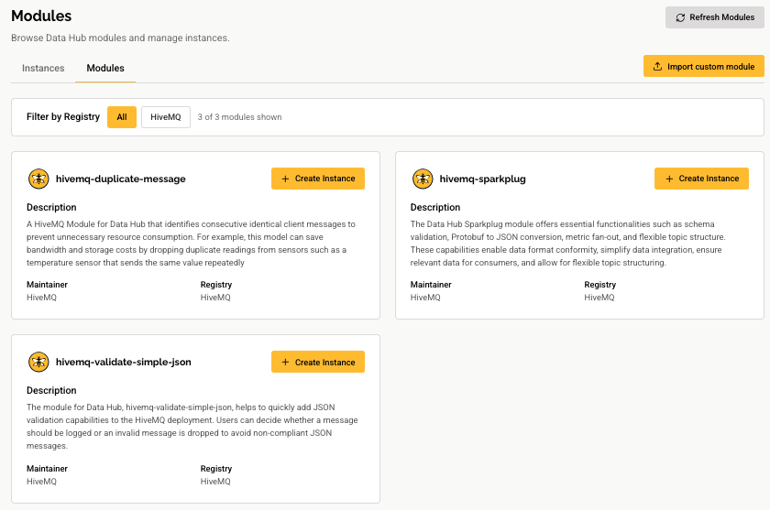Click Import custom module button
The width and height of the screenshot is (770, 510).
coord(704,66)
